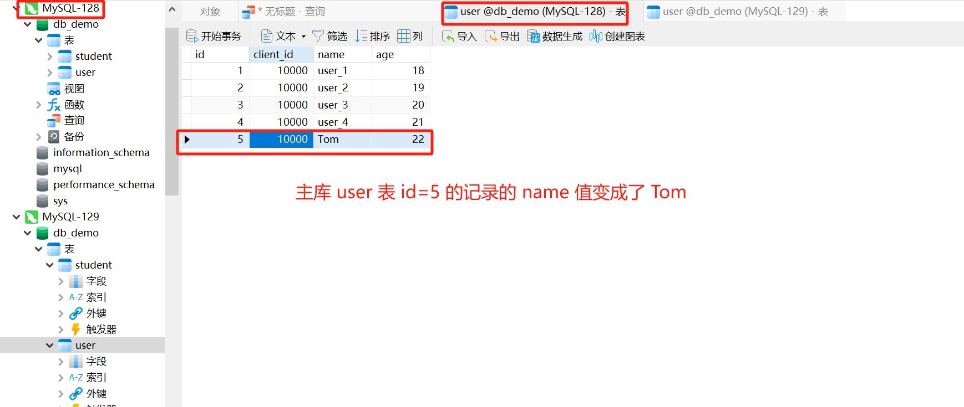Click the client_id column header
Image resolution: width=964 pixels, height=407 pixels.
281,54
